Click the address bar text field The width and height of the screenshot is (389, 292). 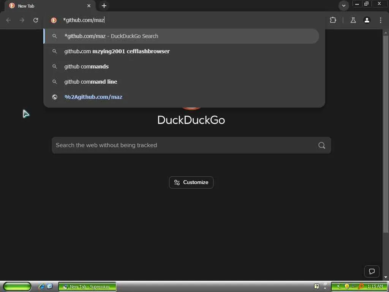coord(183,20)
